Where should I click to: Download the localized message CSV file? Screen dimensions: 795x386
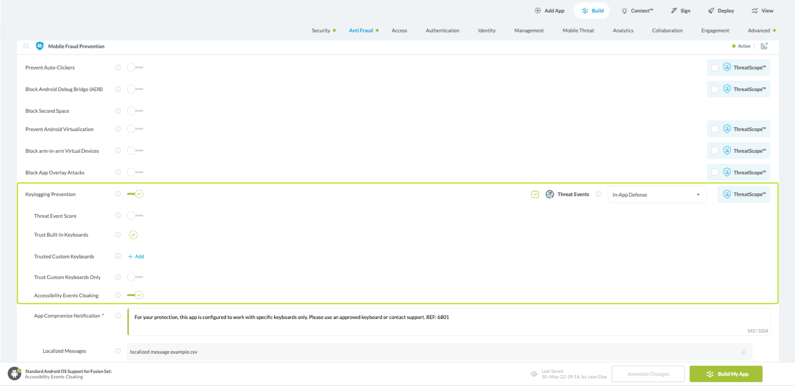click(743, 351)
